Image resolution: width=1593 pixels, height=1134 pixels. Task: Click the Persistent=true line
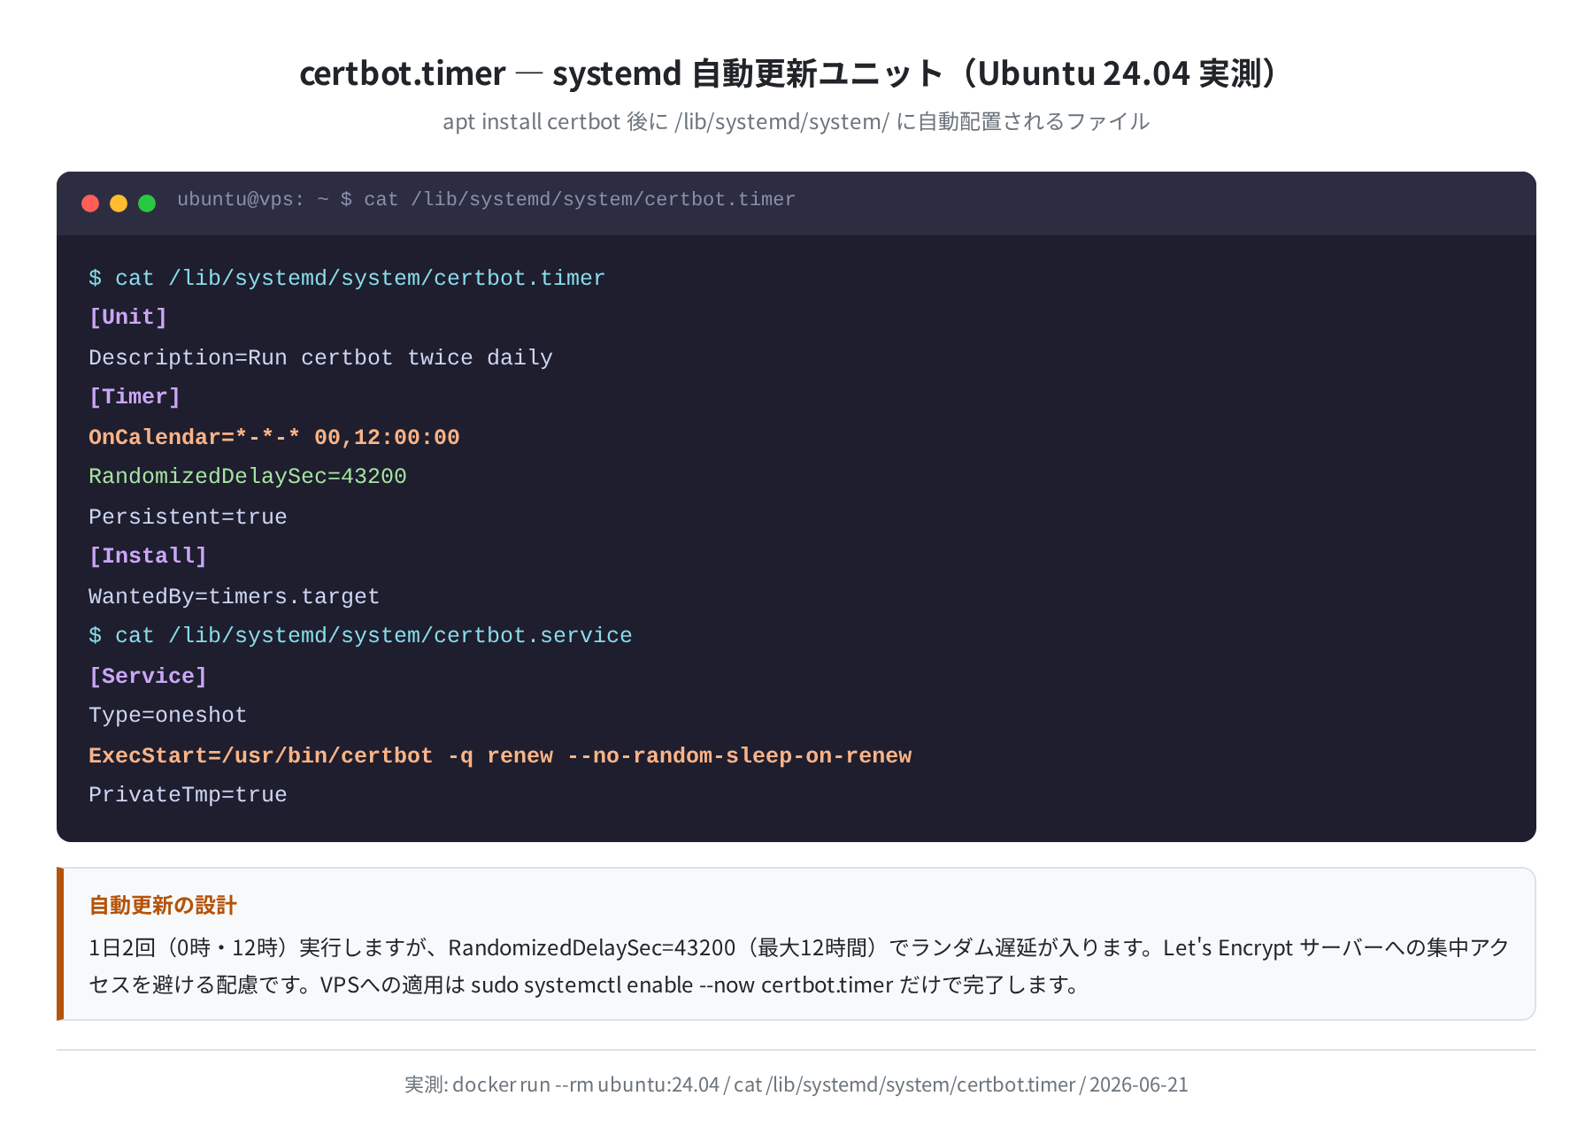point(188,517)
